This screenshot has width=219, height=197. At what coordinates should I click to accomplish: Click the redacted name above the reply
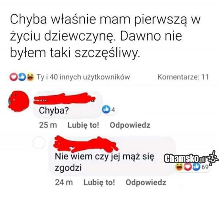pos(86,144)
